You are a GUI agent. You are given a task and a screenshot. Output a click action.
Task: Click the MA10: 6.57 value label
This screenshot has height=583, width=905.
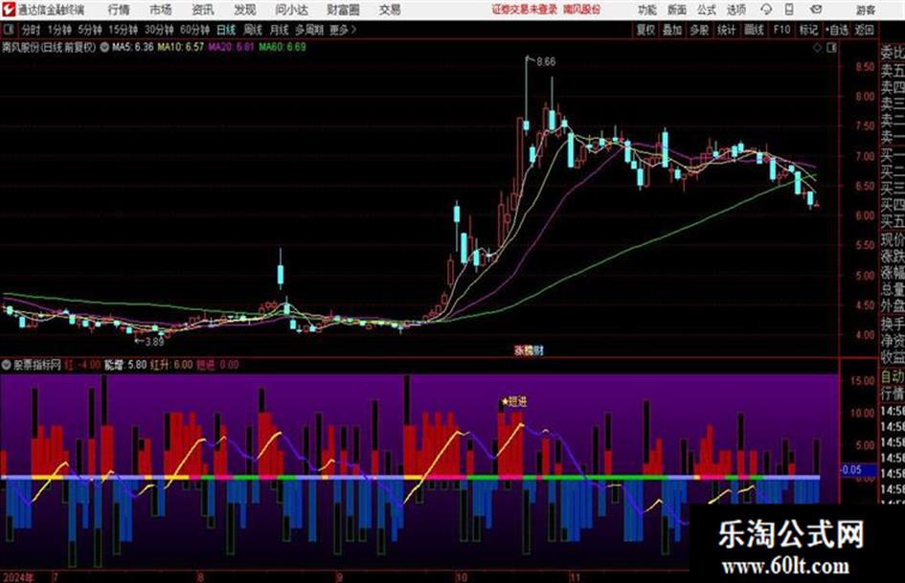(x=181, y=47)
